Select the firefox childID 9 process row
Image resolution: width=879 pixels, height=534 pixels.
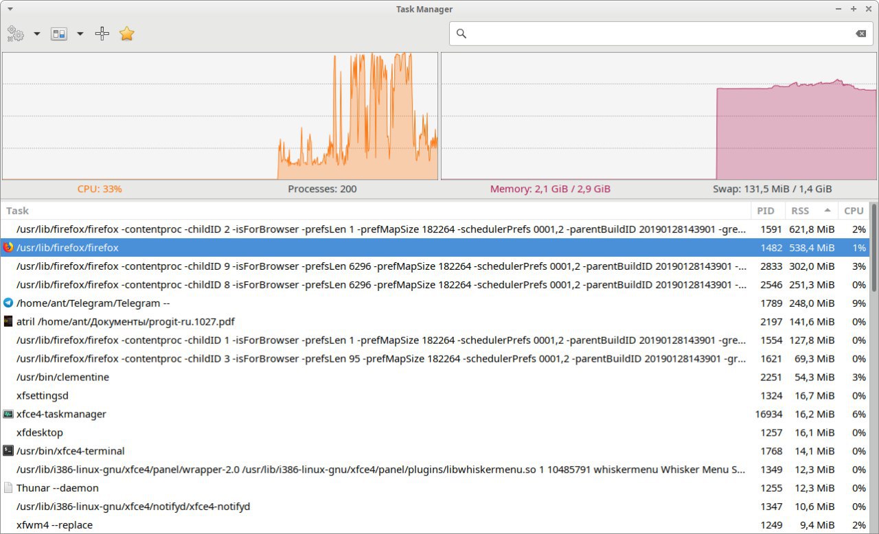click(435, 266)
